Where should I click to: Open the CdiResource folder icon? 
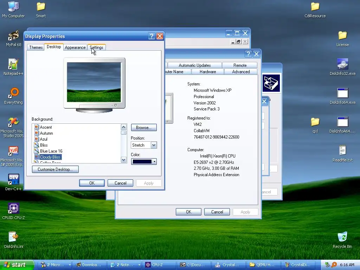click(315, 9)
